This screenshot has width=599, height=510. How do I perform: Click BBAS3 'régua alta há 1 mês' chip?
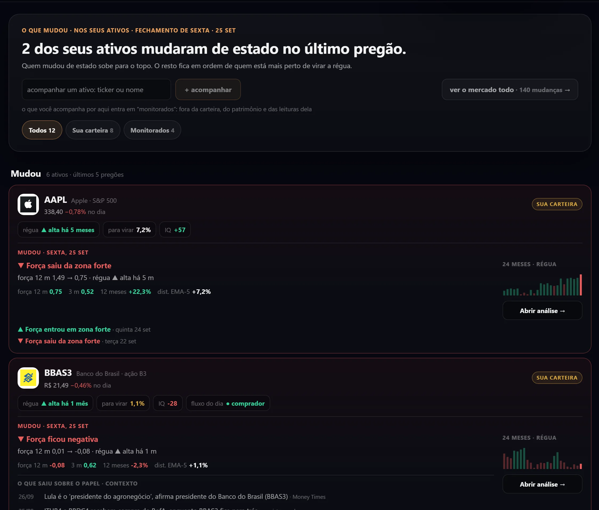[x=55, y=403]
